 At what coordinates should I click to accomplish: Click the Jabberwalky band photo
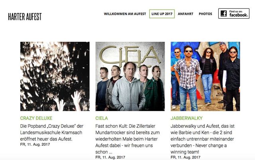205,76
